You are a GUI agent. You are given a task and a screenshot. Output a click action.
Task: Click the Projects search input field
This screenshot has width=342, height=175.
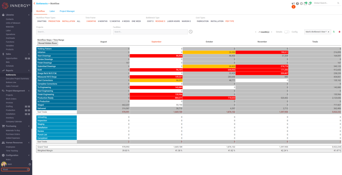point(74,32)
